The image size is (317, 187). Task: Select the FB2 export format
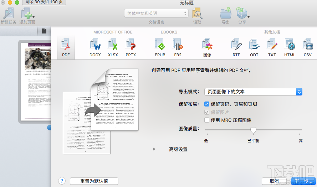point(178,48)
